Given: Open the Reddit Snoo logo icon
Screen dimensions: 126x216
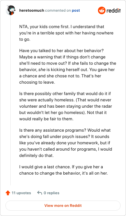Looking at the screenshot, I should click(x=101, y=10).
